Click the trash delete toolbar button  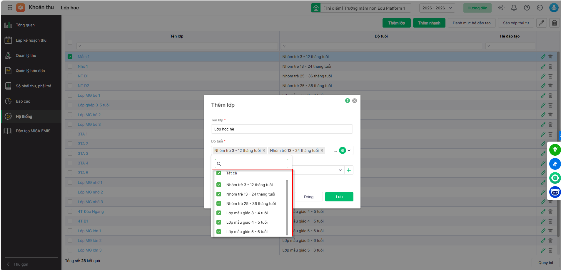(x=555, y=23)
